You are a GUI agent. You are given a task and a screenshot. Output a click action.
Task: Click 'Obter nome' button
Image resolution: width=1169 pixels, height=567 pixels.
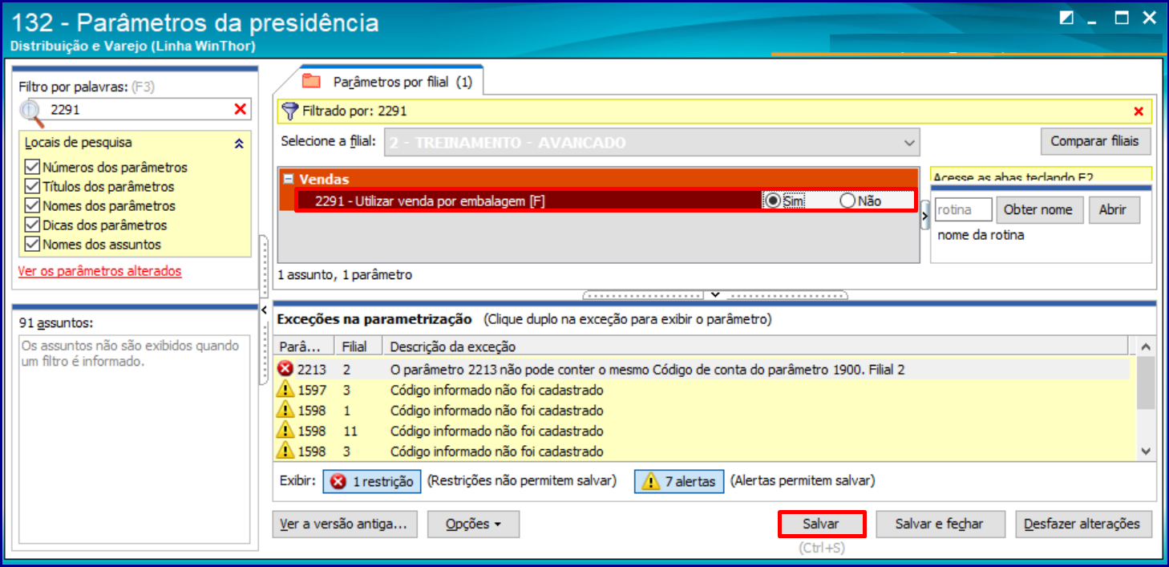pos(1038,210)
